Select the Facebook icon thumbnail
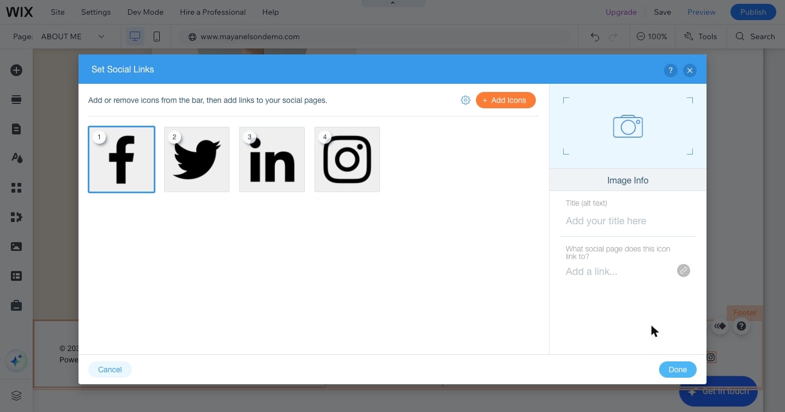This screenshot has width=785, height=412. [122, 159]
